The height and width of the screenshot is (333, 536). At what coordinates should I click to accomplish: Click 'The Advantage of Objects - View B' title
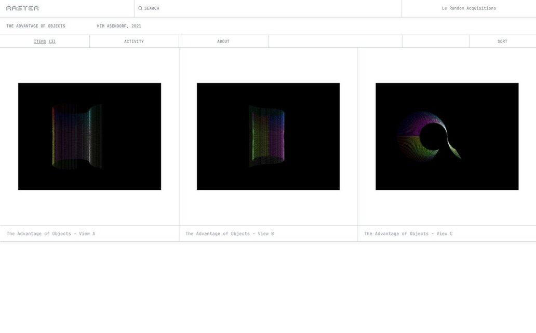[230, 234]
